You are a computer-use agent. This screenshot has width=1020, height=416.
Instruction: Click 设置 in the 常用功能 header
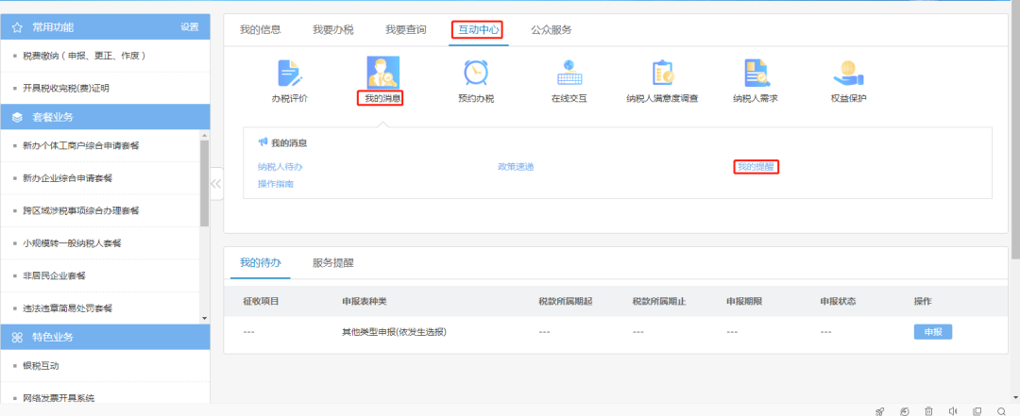tap(190, 27)
